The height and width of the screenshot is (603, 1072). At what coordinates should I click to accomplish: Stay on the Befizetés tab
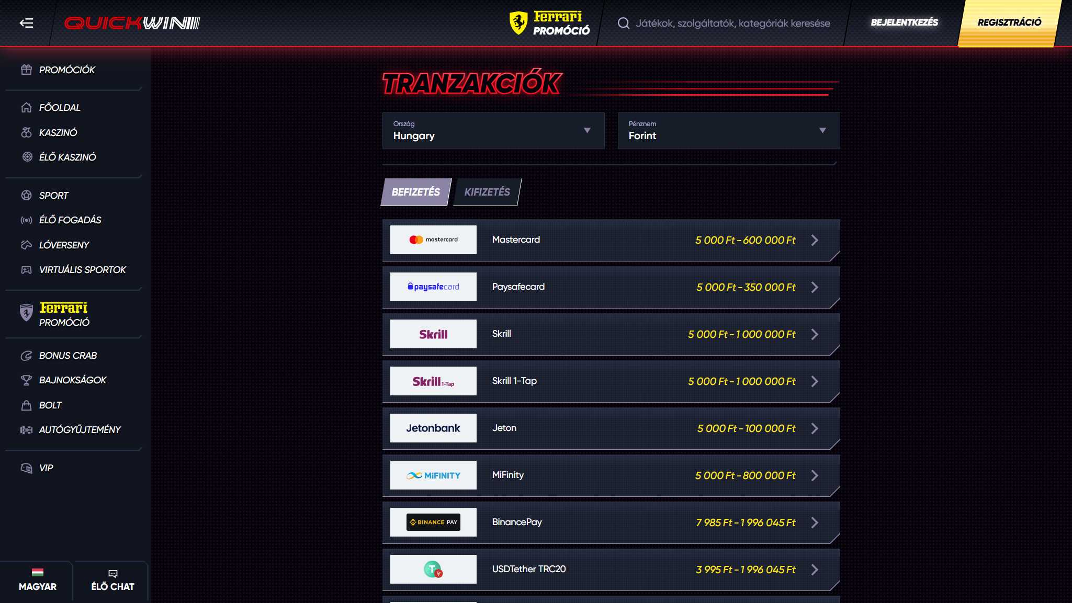[x=416, y=192]
